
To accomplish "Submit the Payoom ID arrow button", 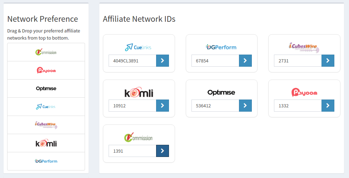I will [x=328, y=106].
